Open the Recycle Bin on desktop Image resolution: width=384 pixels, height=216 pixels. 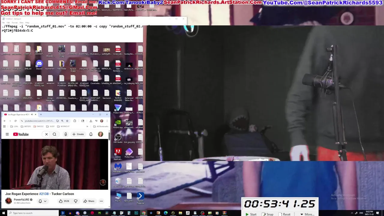(x=118, y=182)
